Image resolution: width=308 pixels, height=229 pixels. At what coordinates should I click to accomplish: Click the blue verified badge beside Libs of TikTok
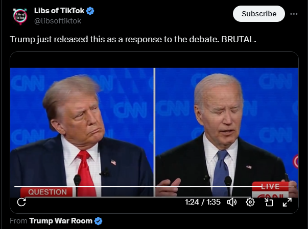coord(90,11)
